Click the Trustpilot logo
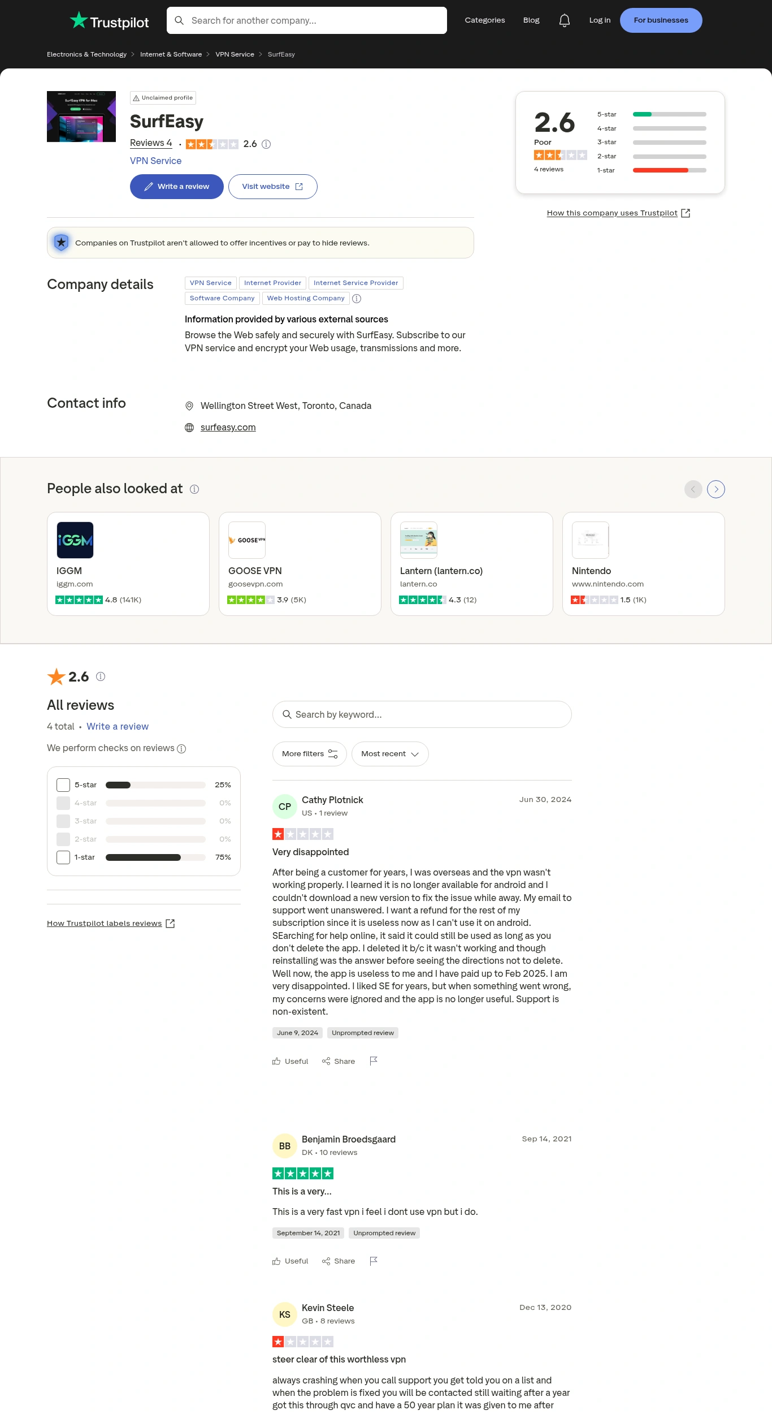Image resolution: width=772 pixels, height=1414 pixels. [x=109, y=21]
